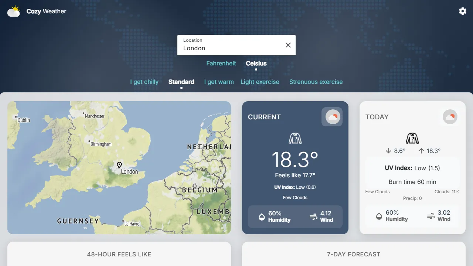Image resolution: width=473 pixels, height=266 pixels.
Task: Click the cloud icon on the TODAY card
Action: (x=449, y=117)
